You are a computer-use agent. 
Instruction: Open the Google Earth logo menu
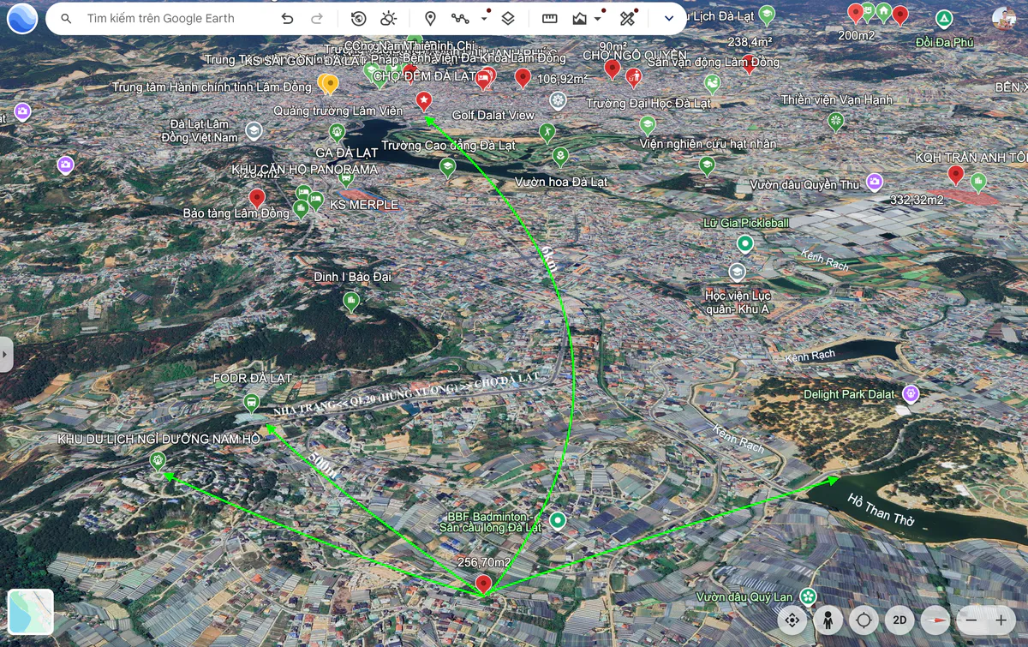21,18
